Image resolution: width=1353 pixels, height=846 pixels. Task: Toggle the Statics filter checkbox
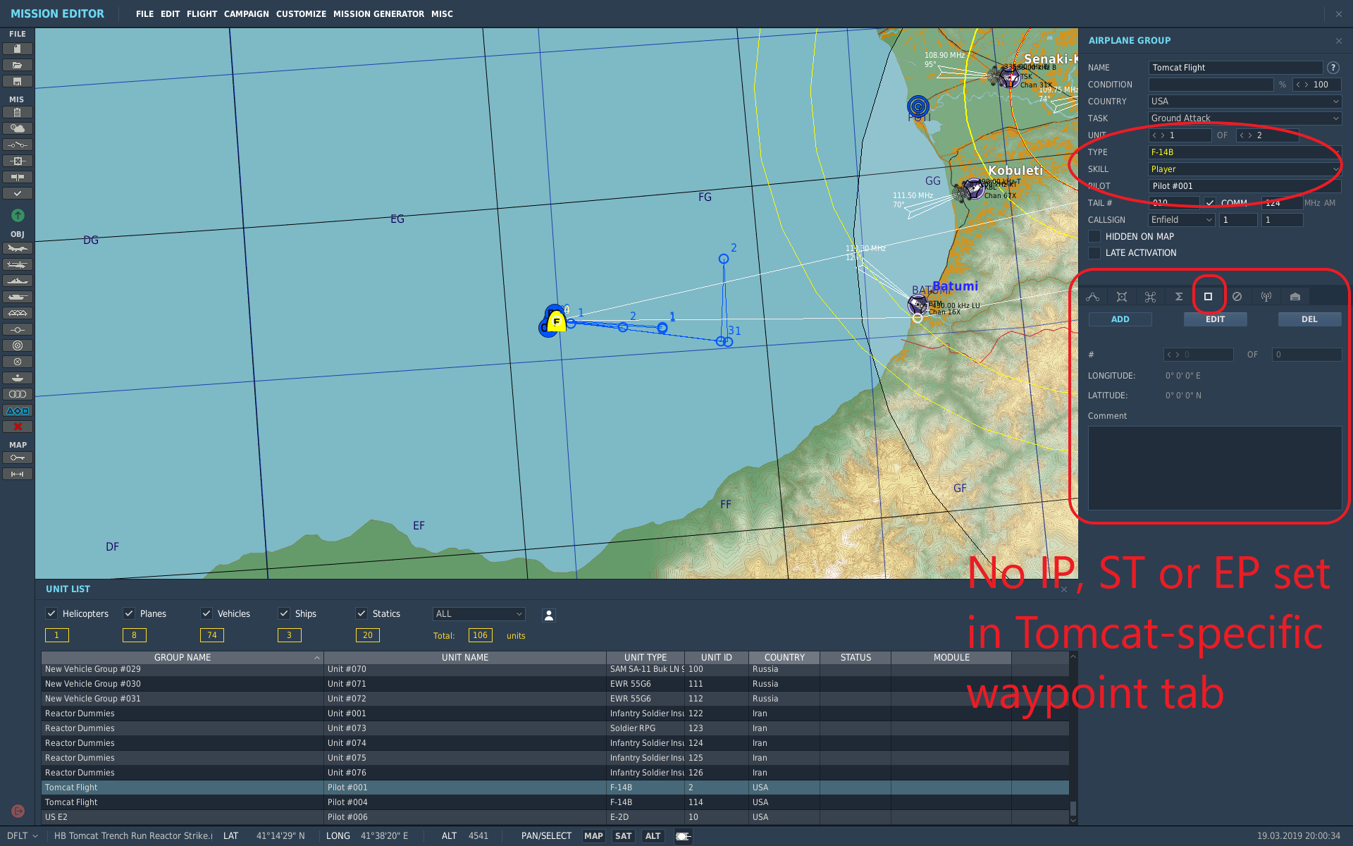362,613
